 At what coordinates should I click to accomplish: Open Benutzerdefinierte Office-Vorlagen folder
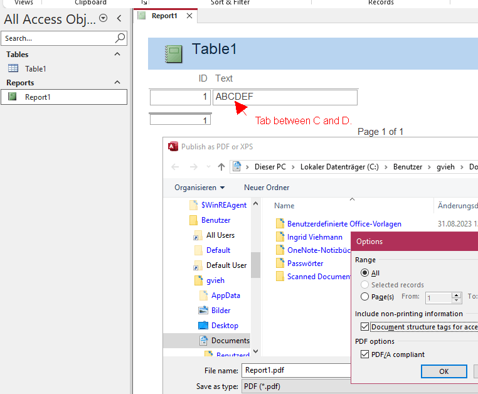tap(338, 224)
